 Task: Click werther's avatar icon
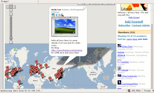point(119,61)
